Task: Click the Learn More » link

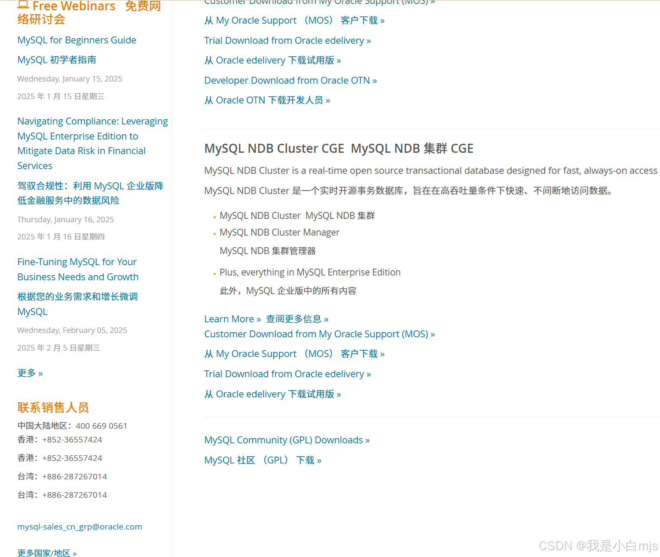Action: coord(232,319)
